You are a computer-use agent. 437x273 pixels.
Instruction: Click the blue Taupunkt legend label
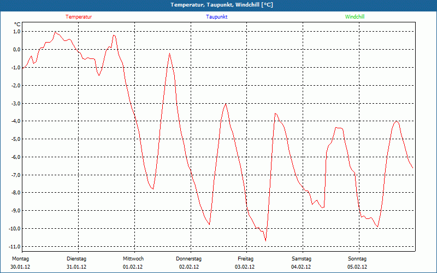[x=217, y=17]
